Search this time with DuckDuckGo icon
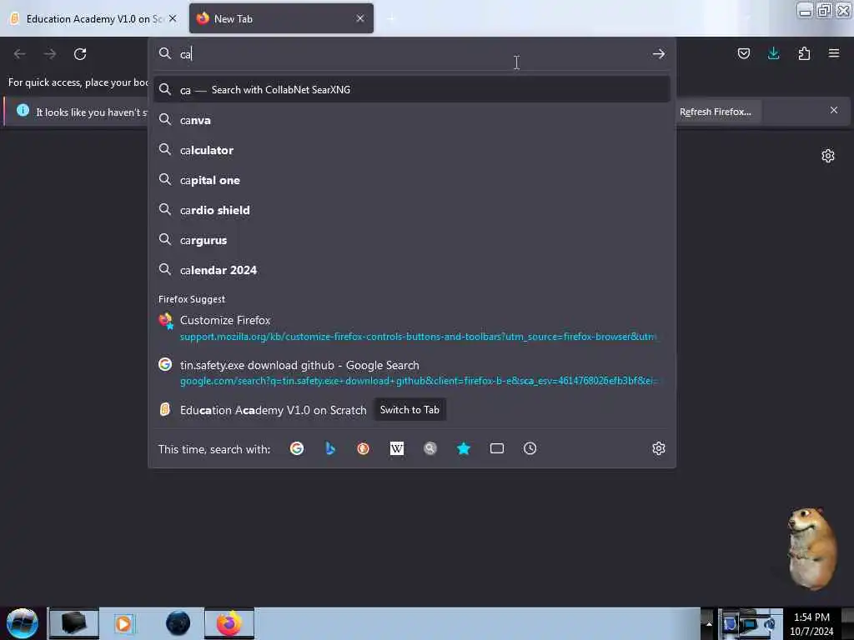854x640 pixels. [x=364, y=448]
